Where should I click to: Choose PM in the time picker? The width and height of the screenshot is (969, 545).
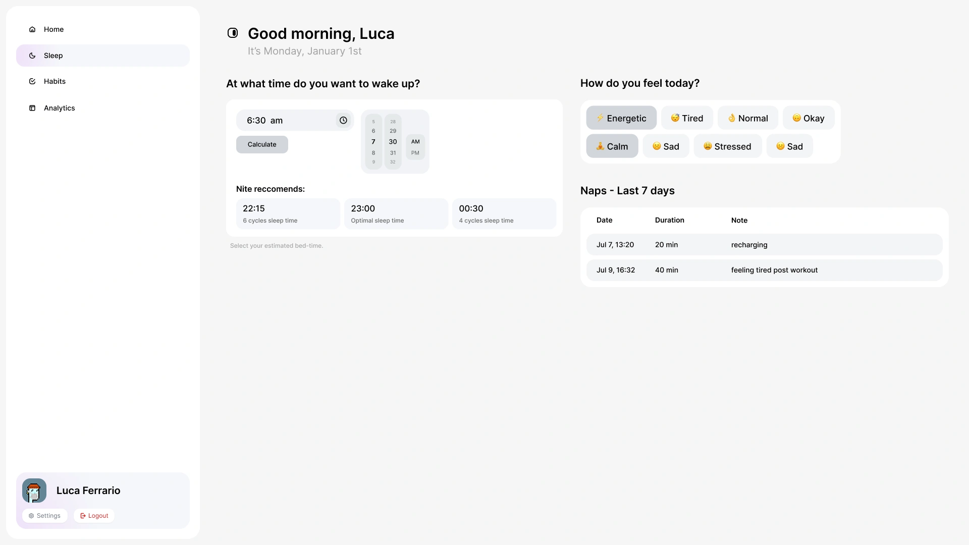coord(415,153)
